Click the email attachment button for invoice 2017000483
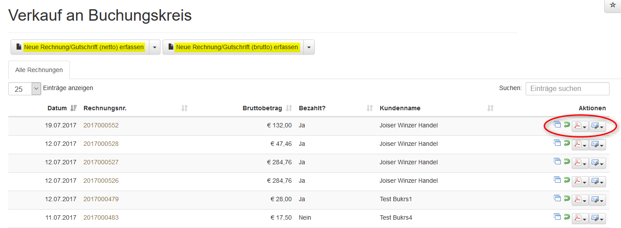Viewport: 621px width, 228px height. click(x=597, y=218)
